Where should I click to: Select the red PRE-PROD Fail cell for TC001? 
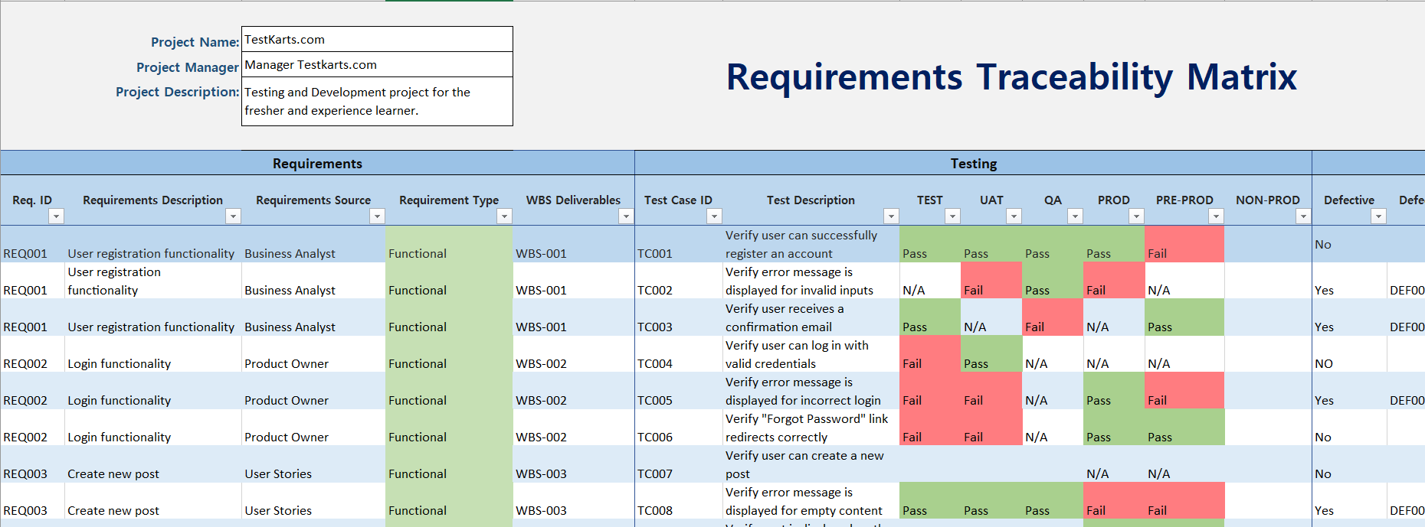tap(1184, 244)
